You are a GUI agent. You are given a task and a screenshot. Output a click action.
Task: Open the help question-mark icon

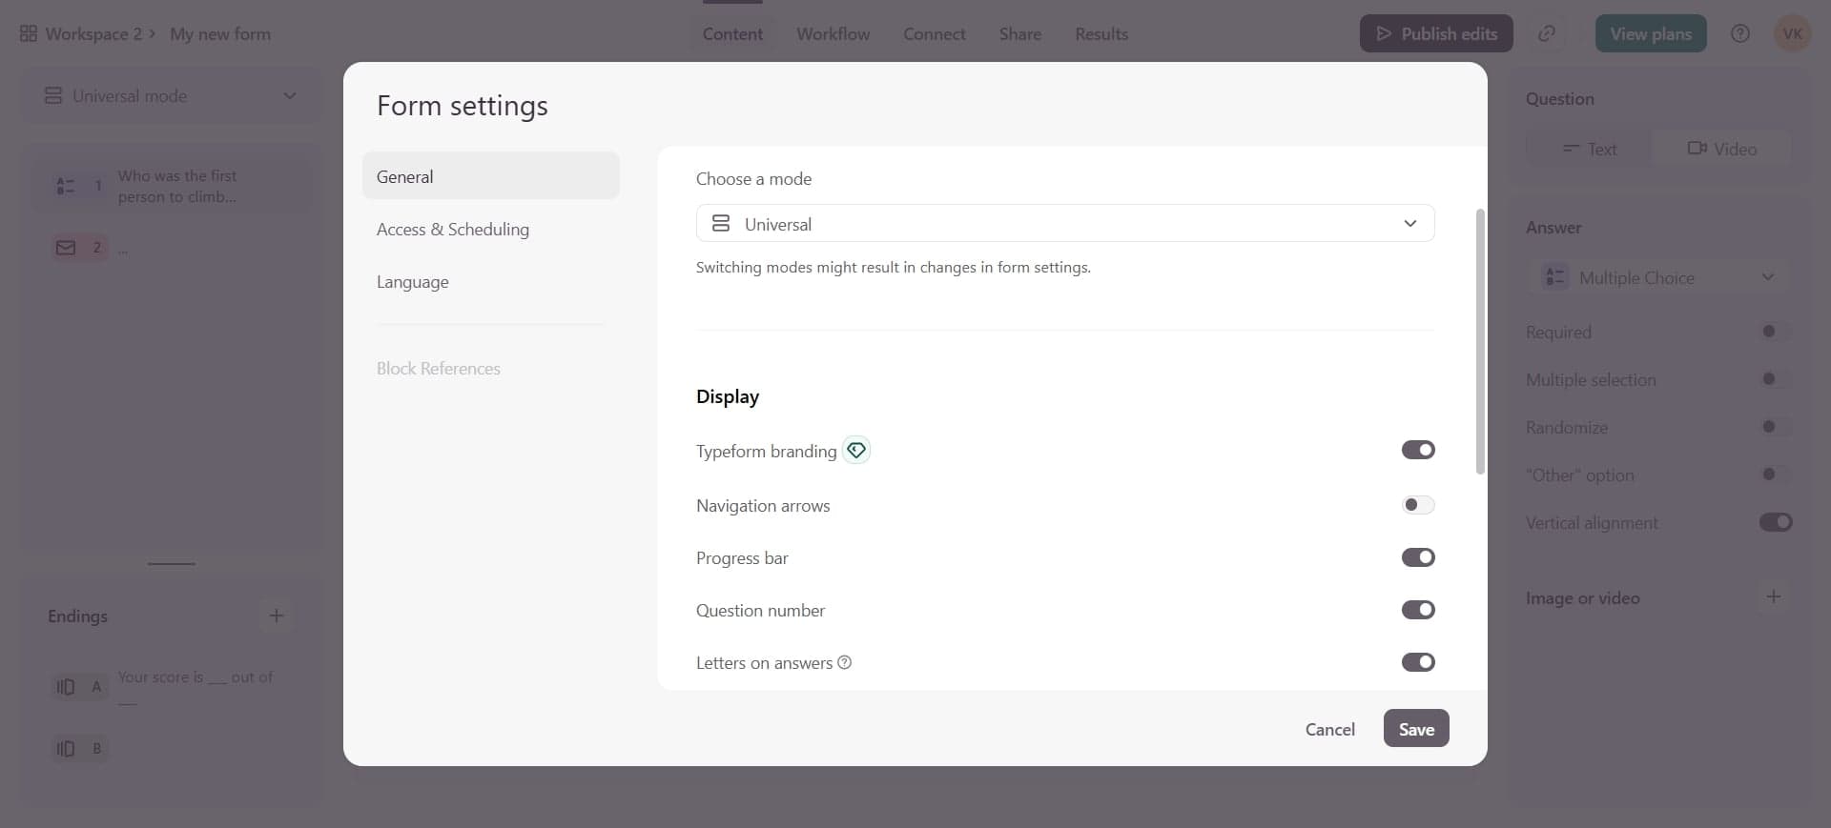tap(1740, 33)
